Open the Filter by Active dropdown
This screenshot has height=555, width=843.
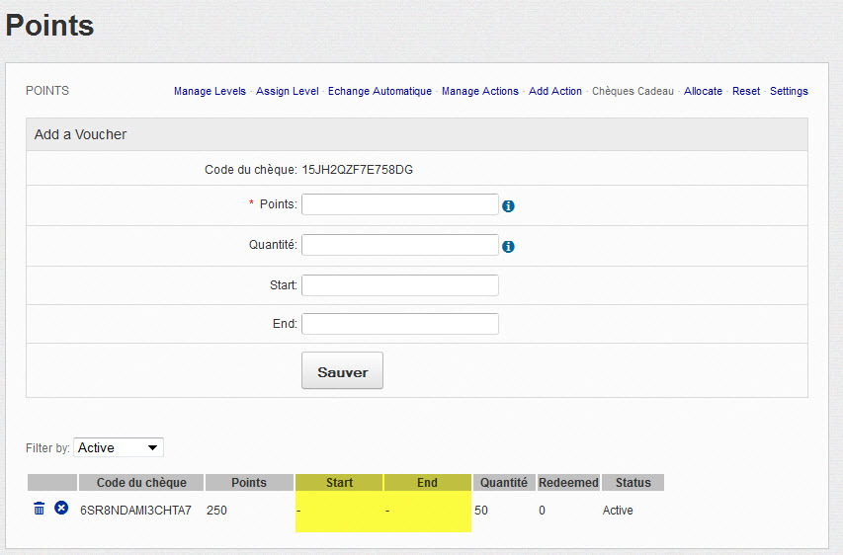[x=120, y=447]
